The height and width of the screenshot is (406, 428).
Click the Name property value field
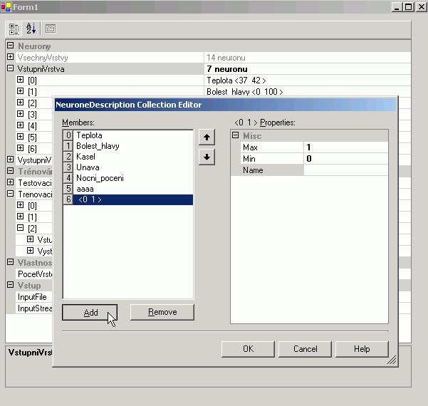[345, 170]
